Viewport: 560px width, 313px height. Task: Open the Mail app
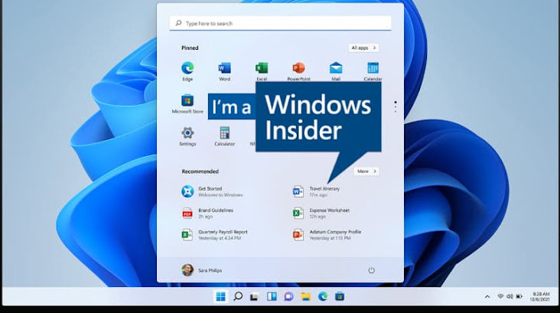[x=336, y=71]
